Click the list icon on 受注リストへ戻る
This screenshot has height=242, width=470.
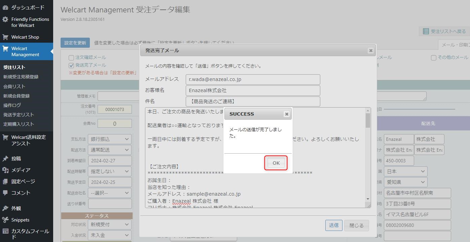click(x=426, y=31)
